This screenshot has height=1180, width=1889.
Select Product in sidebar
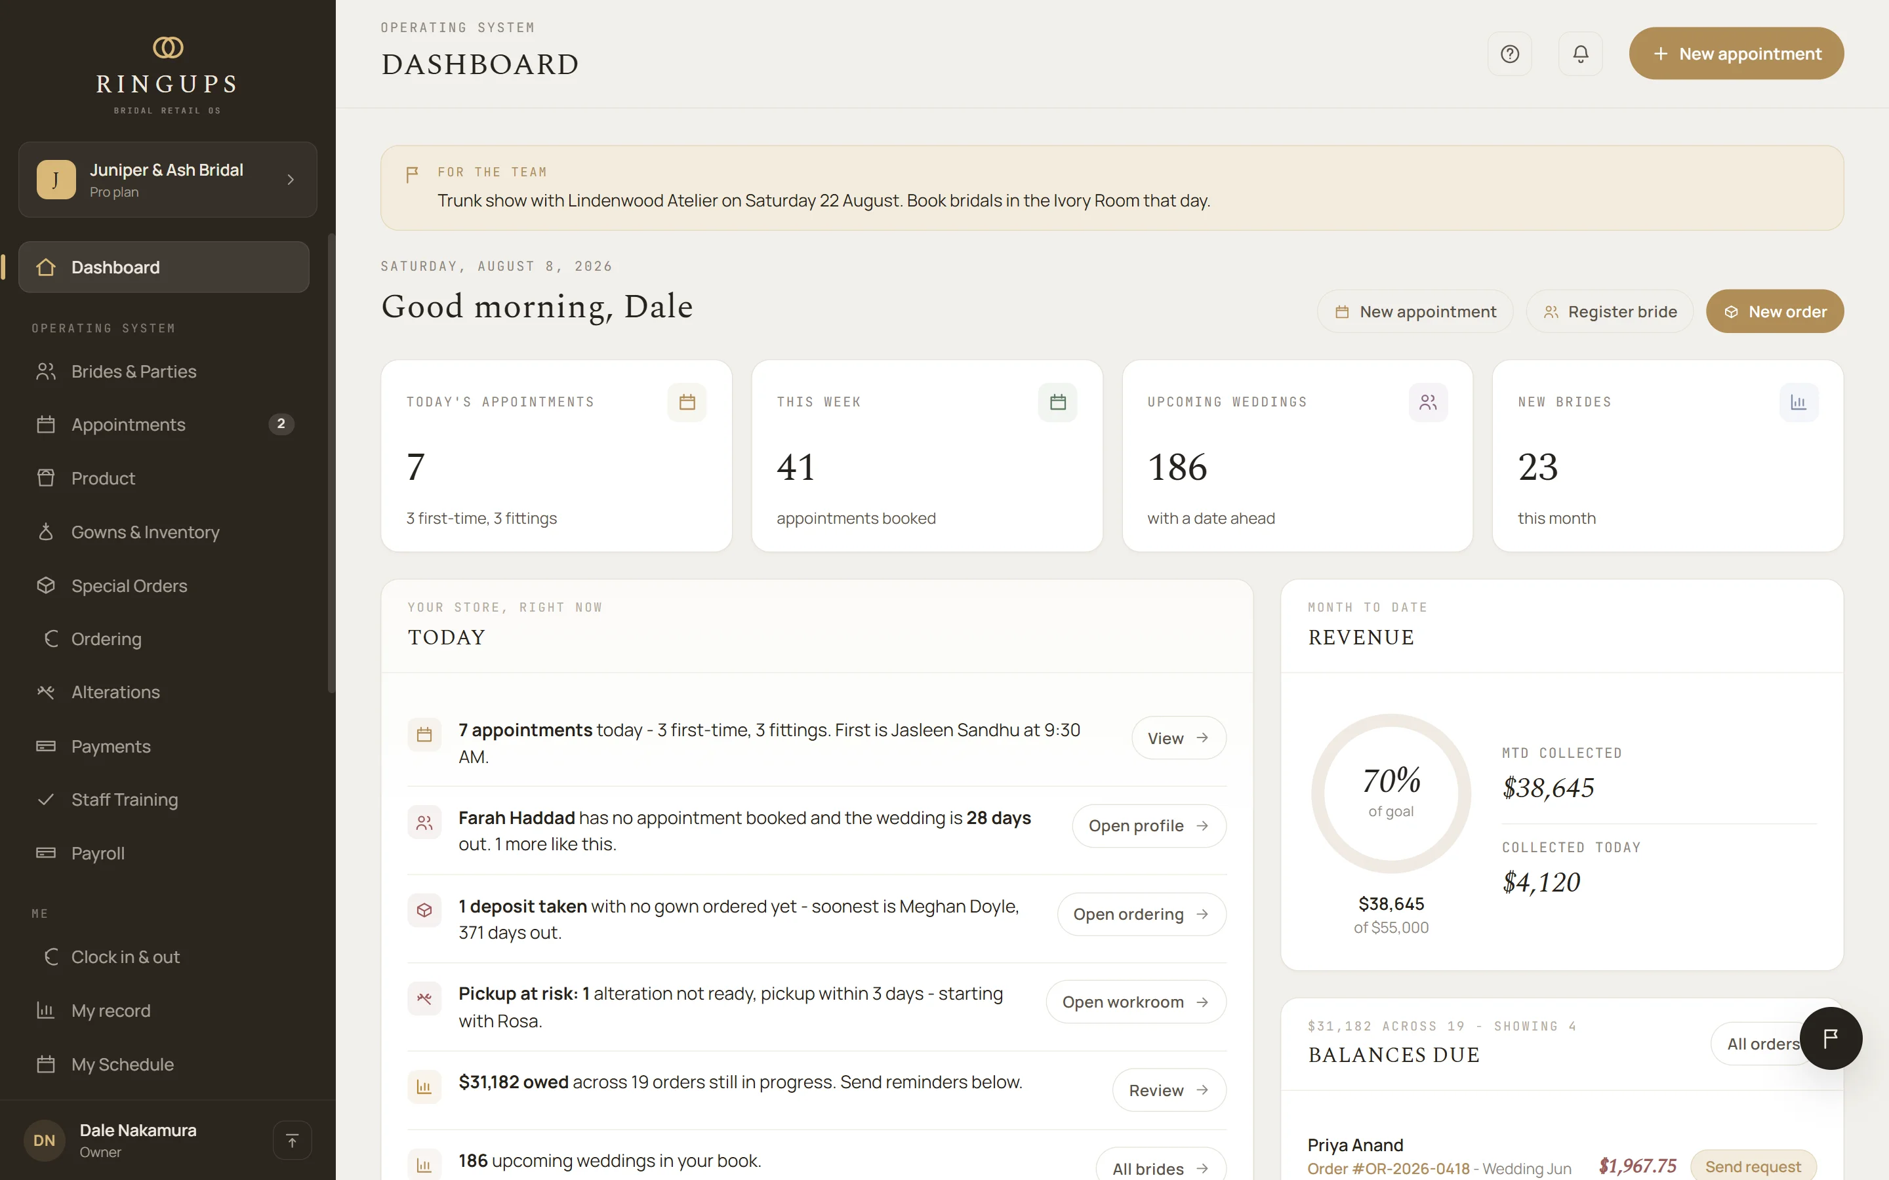click(x=164, y=479)
